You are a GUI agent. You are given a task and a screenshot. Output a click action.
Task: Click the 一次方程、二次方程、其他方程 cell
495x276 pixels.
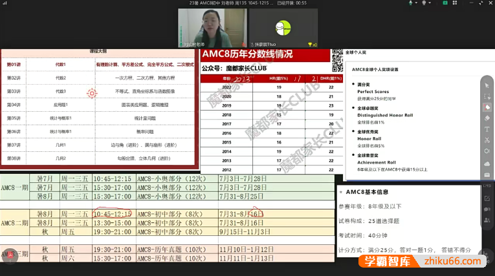click(x=145, y=78)
